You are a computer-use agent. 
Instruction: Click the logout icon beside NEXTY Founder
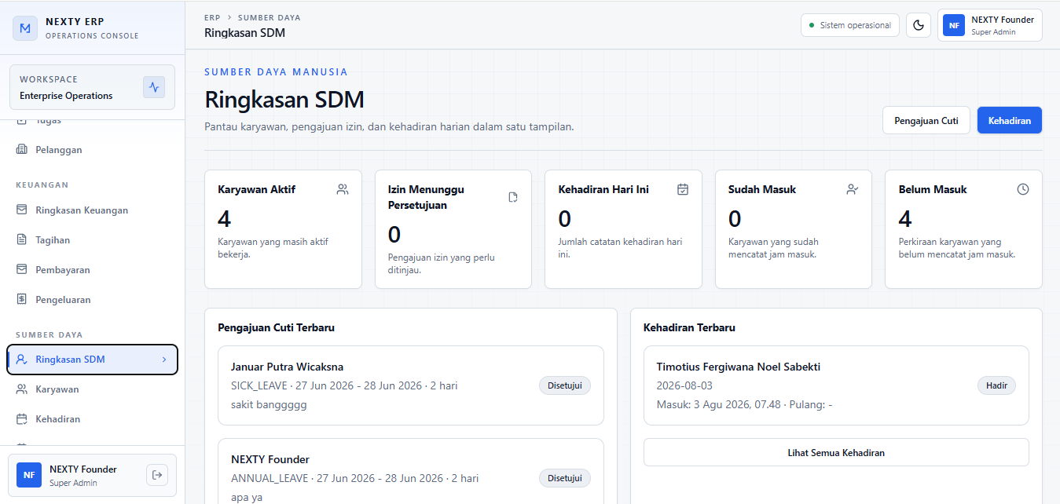tap(157, 475)
